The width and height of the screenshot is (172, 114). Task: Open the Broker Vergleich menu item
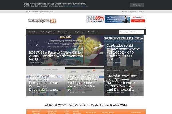click(x=46, y=32)
